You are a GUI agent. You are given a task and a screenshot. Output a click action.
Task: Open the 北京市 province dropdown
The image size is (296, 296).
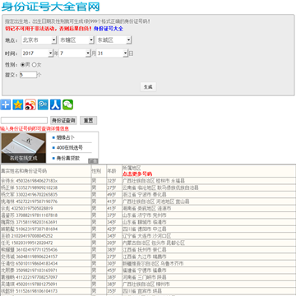[x=39, y=40]
